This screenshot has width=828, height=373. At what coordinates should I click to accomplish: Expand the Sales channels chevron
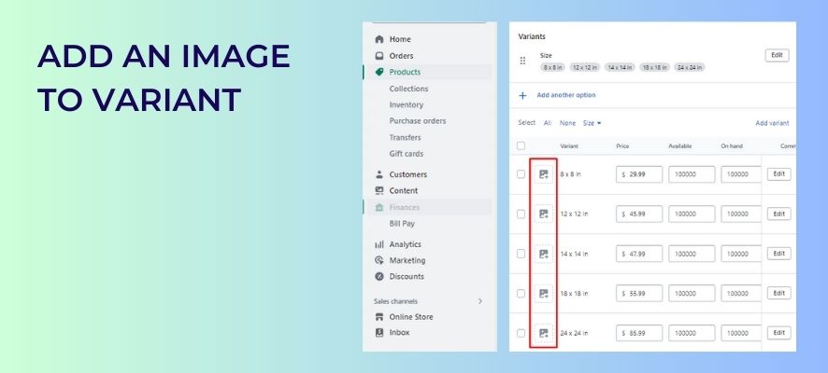click(480, 301)
